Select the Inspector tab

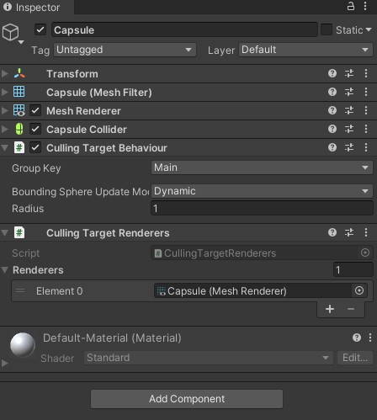point(37,7)
